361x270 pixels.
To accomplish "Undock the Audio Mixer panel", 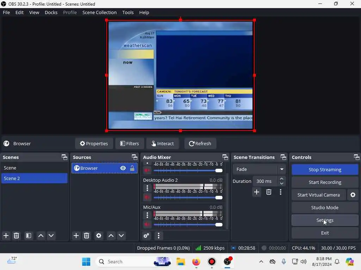I will click(225, 157).
